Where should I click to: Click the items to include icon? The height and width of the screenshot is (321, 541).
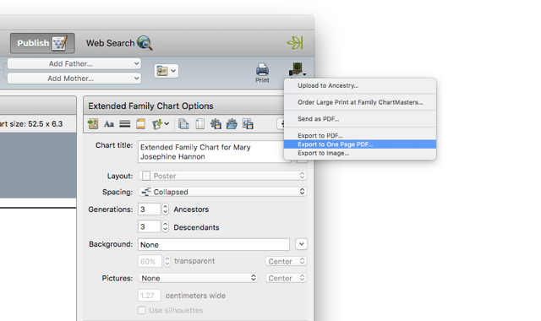(93, 124)
